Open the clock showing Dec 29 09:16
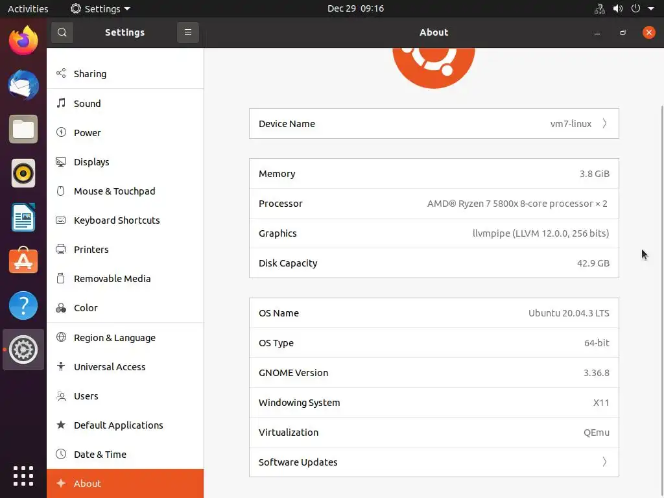The height and width of the screenshot is (498, 664). point(355,8)
